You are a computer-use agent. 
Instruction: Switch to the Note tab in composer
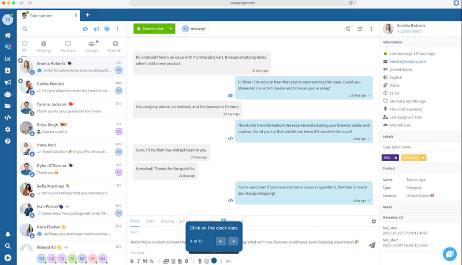point(150,221)
